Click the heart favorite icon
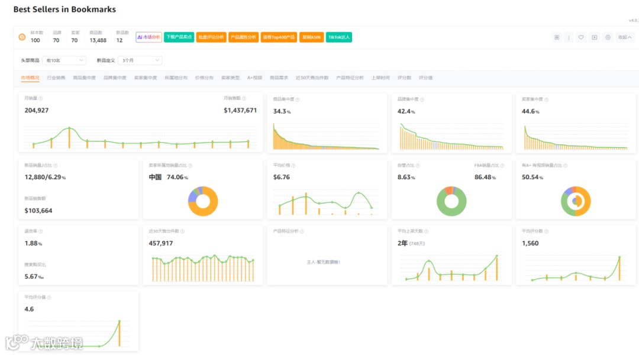 (x=581, y=37)
